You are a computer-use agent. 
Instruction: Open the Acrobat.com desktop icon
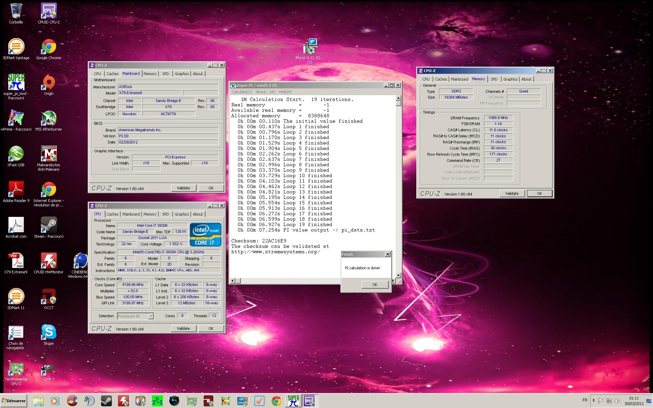(x=16, y=228)
